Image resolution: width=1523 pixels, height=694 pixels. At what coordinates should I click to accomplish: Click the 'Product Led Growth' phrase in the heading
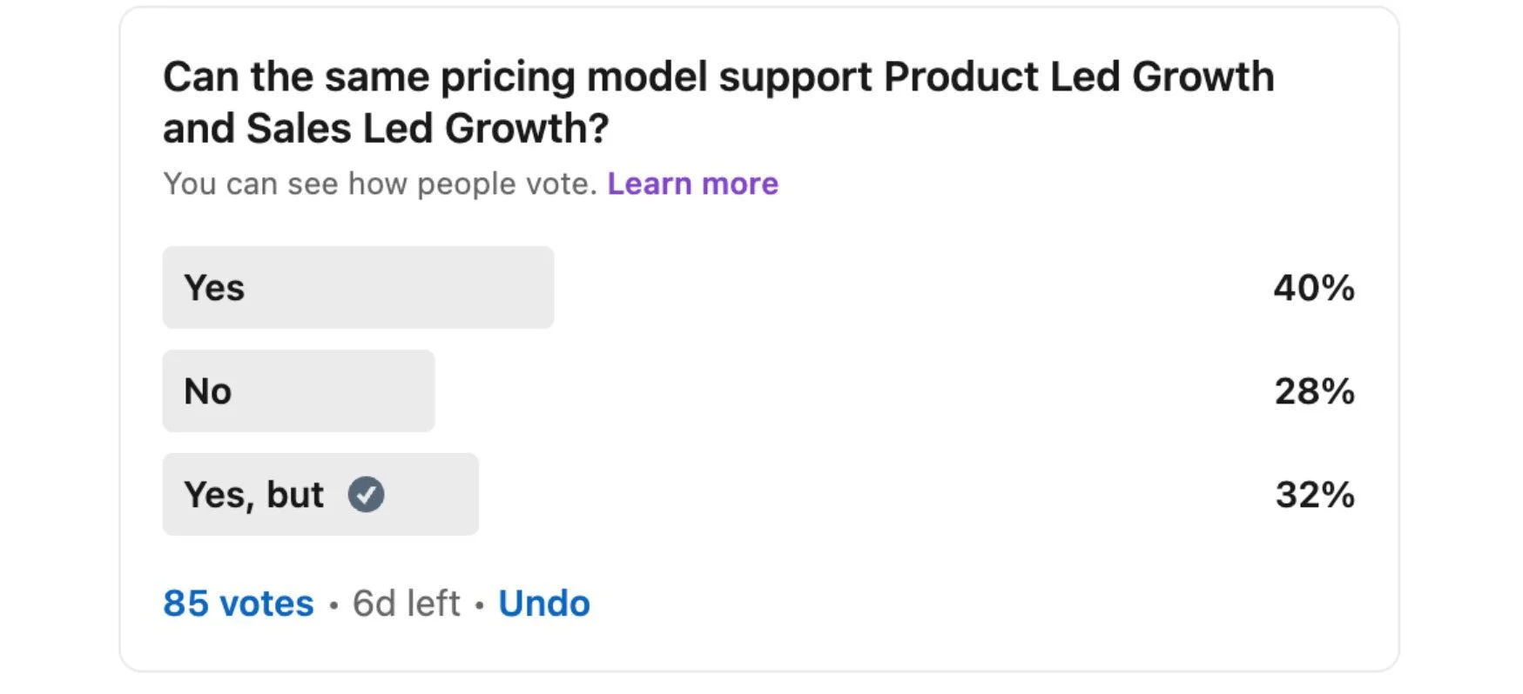[x=1078, y=77]
